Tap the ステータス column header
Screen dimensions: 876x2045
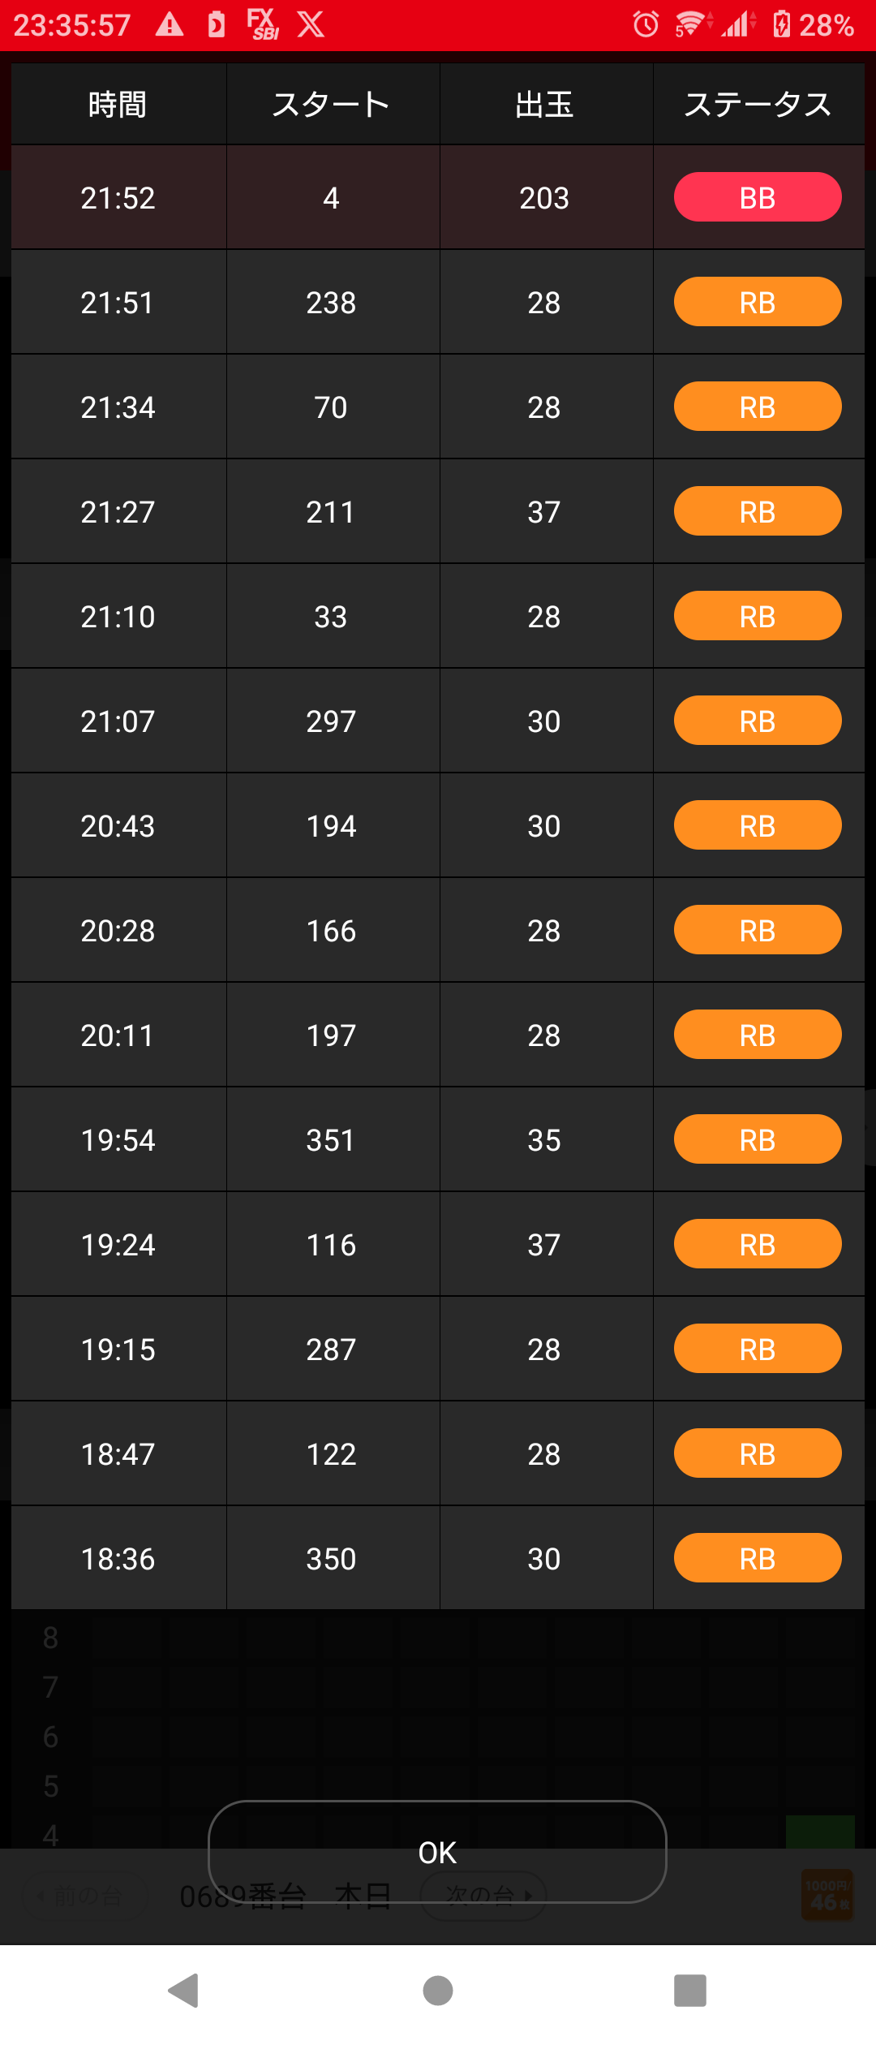coord(758,104)
